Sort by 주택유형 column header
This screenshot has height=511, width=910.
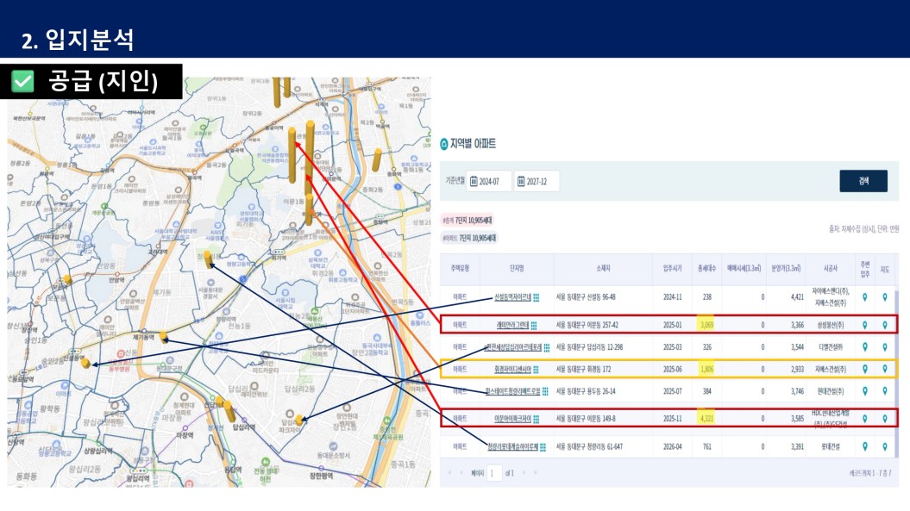460,269
